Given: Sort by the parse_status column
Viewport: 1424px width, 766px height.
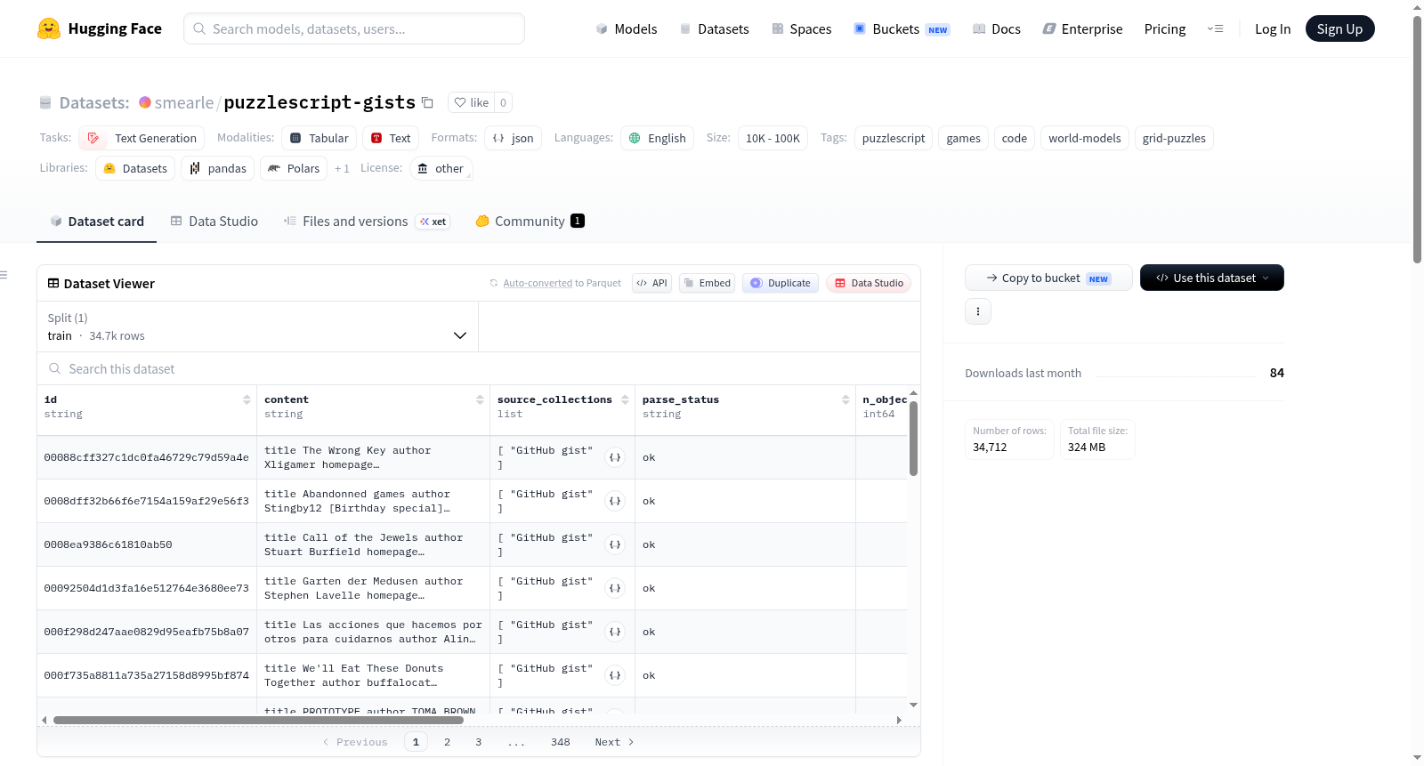Looking at the screenshot, I should click(845, 399).
